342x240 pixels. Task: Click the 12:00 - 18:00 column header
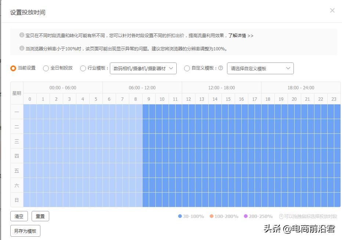click(x=221, y=87)
